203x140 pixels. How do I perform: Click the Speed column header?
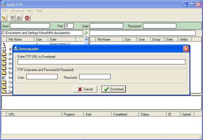187,114
